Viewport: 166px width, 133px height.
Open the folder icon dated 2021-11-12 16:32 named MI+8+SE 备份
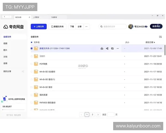coord(36,87)
